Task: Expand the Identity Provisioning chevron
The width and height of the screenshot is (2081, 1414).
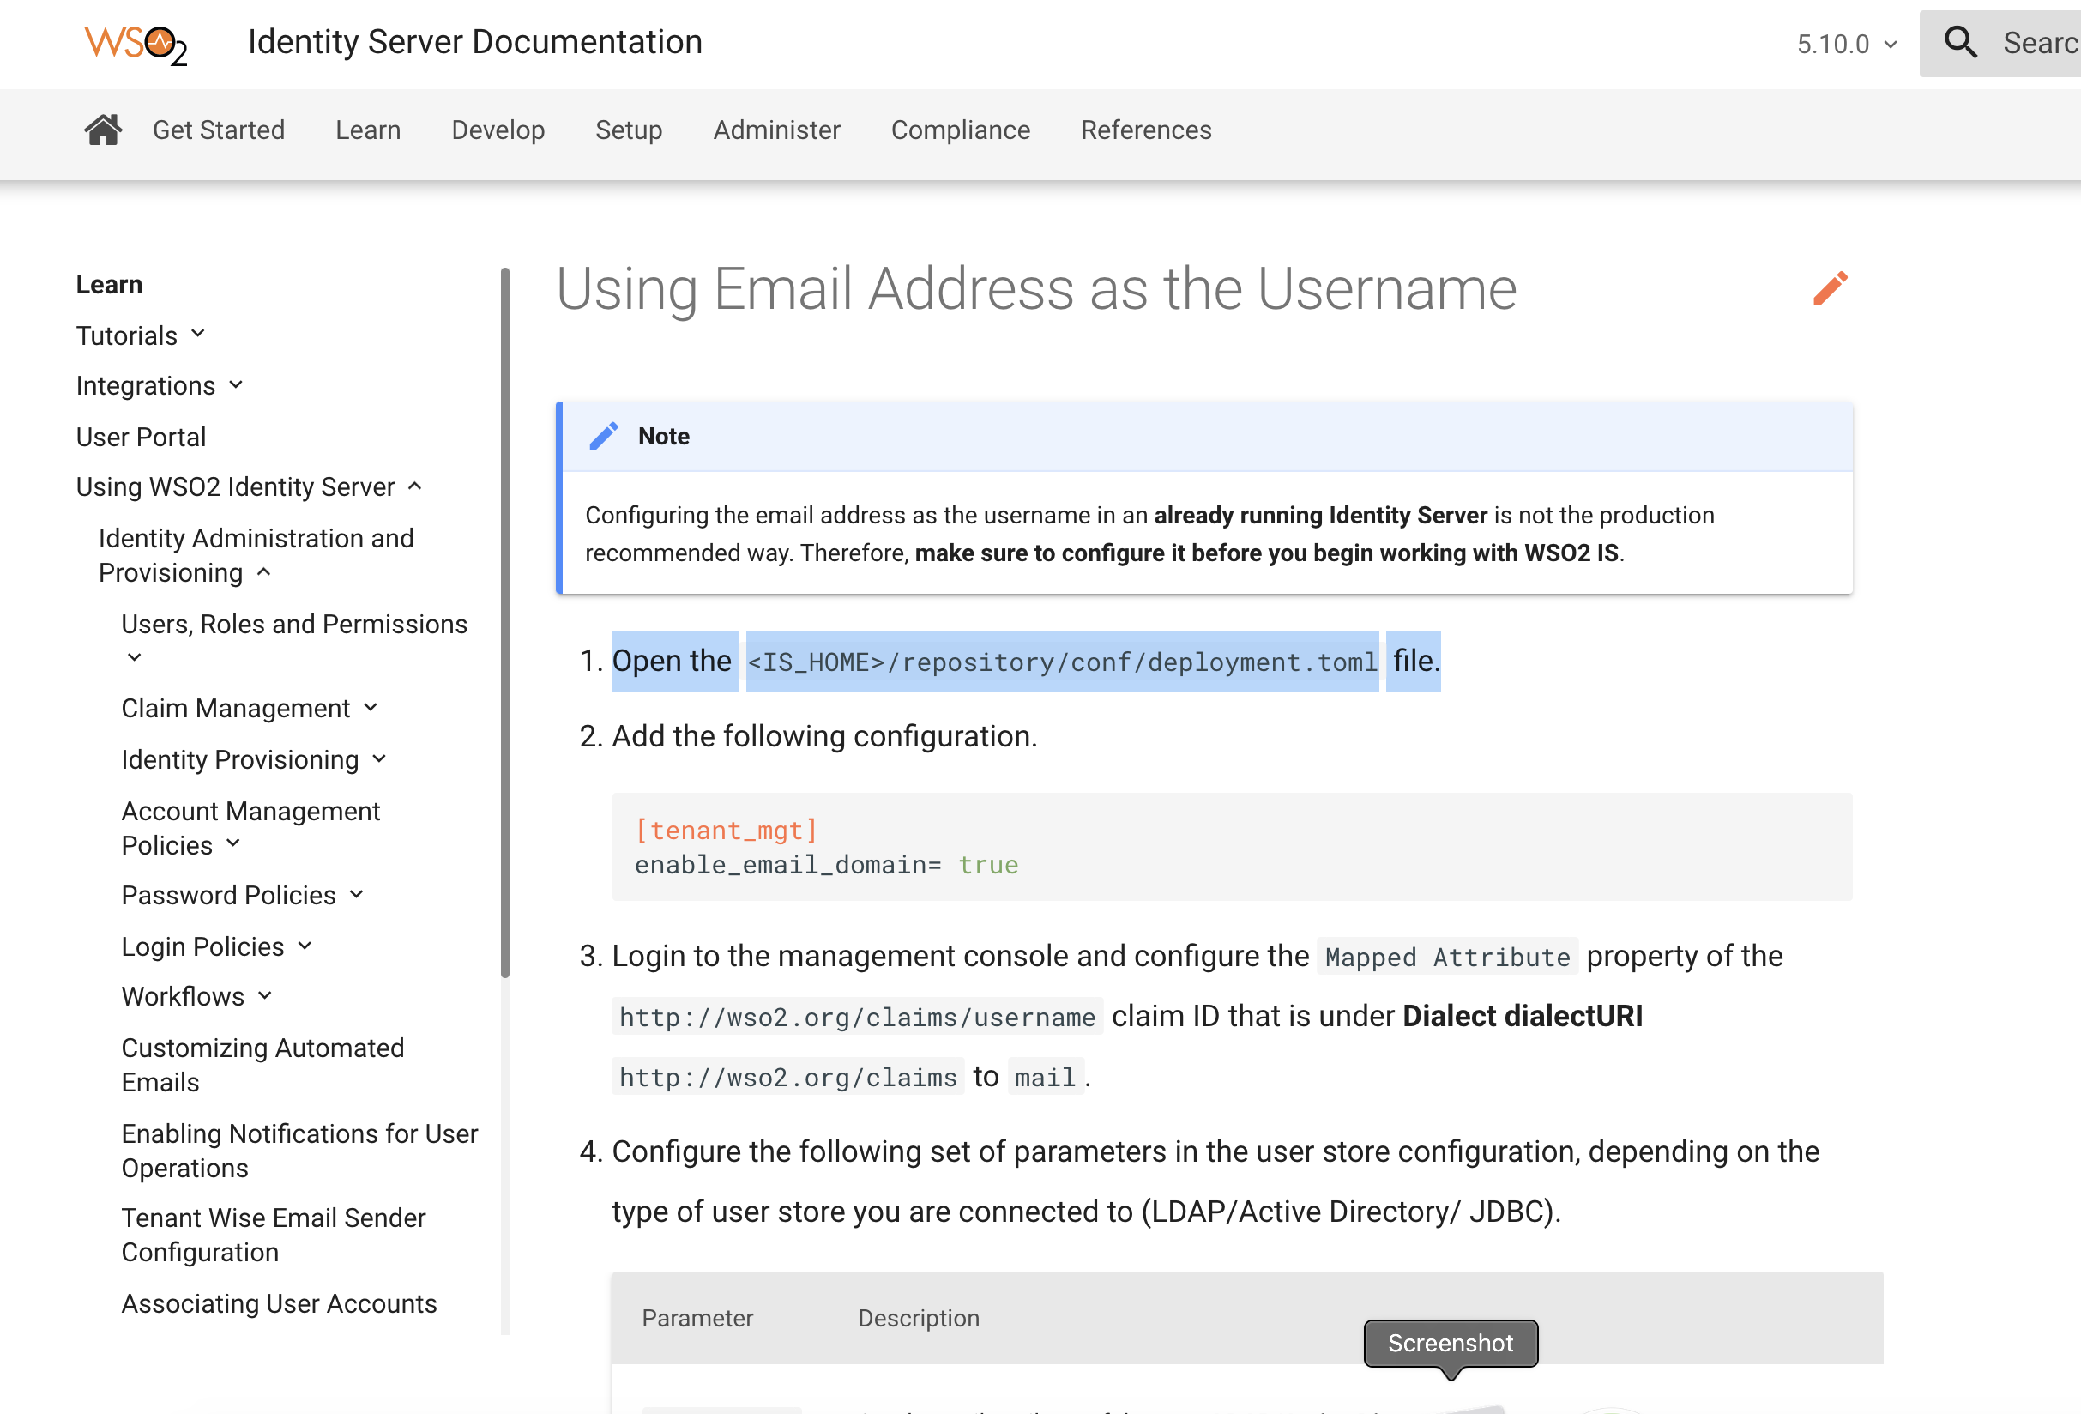Action: 379,758
